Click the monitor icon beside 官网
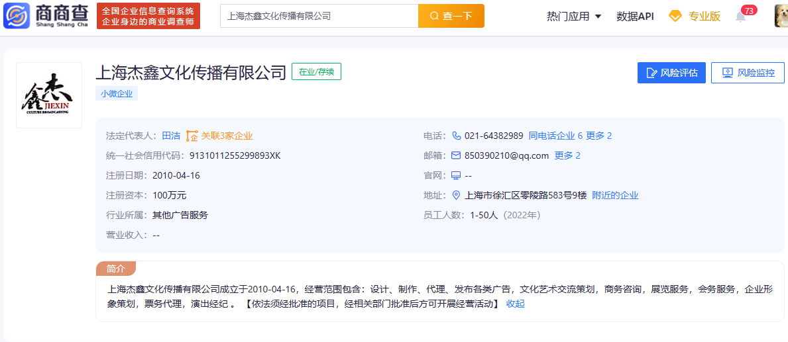788x342 pixels. pos(457,175)
